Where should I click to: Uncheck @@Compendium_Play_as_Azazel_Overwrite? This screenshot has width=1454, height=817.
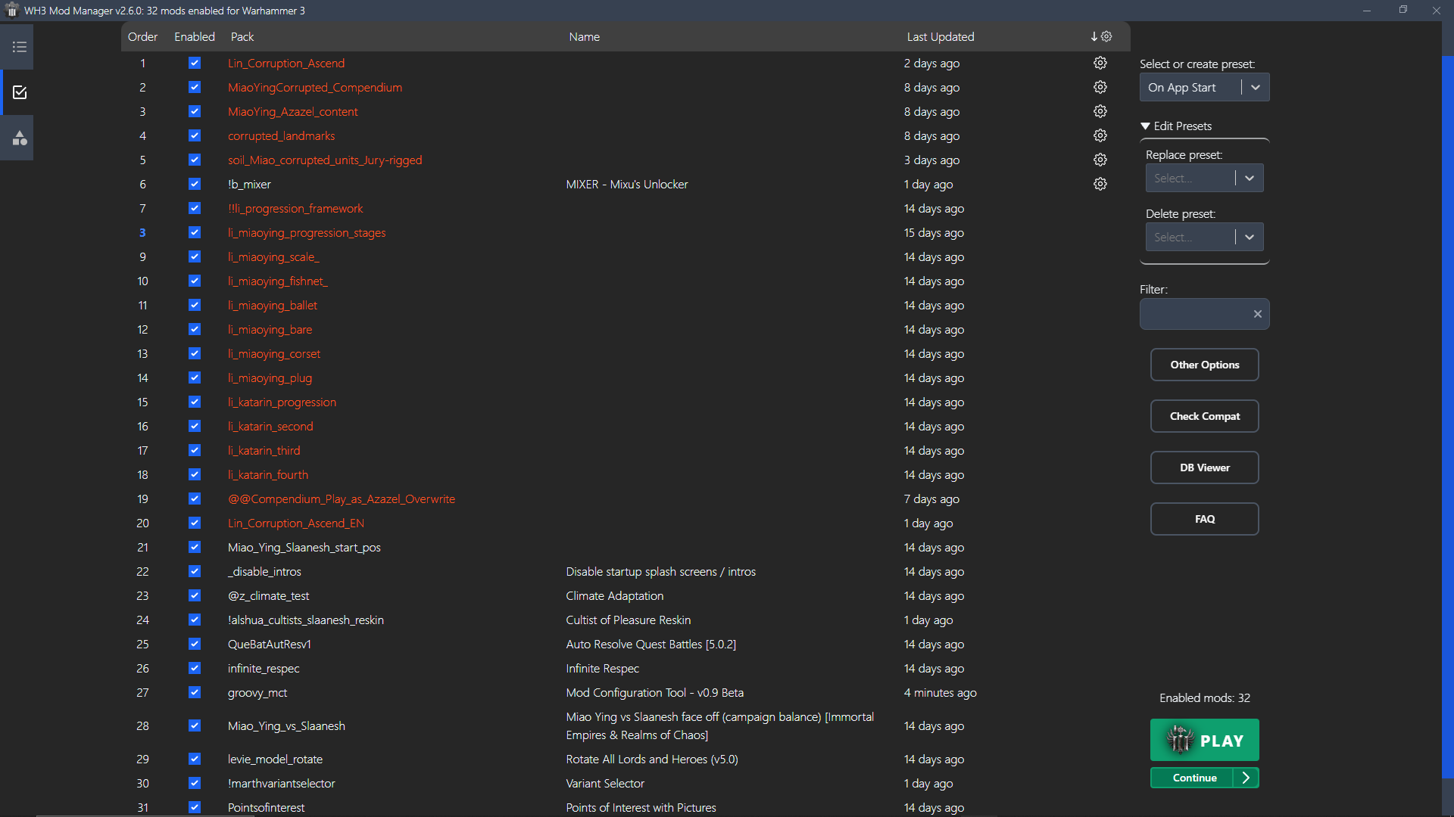195,499
